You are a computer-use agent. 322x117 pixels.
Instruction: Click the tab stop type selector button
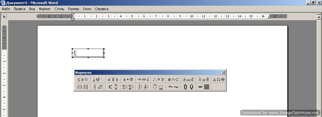4,16
